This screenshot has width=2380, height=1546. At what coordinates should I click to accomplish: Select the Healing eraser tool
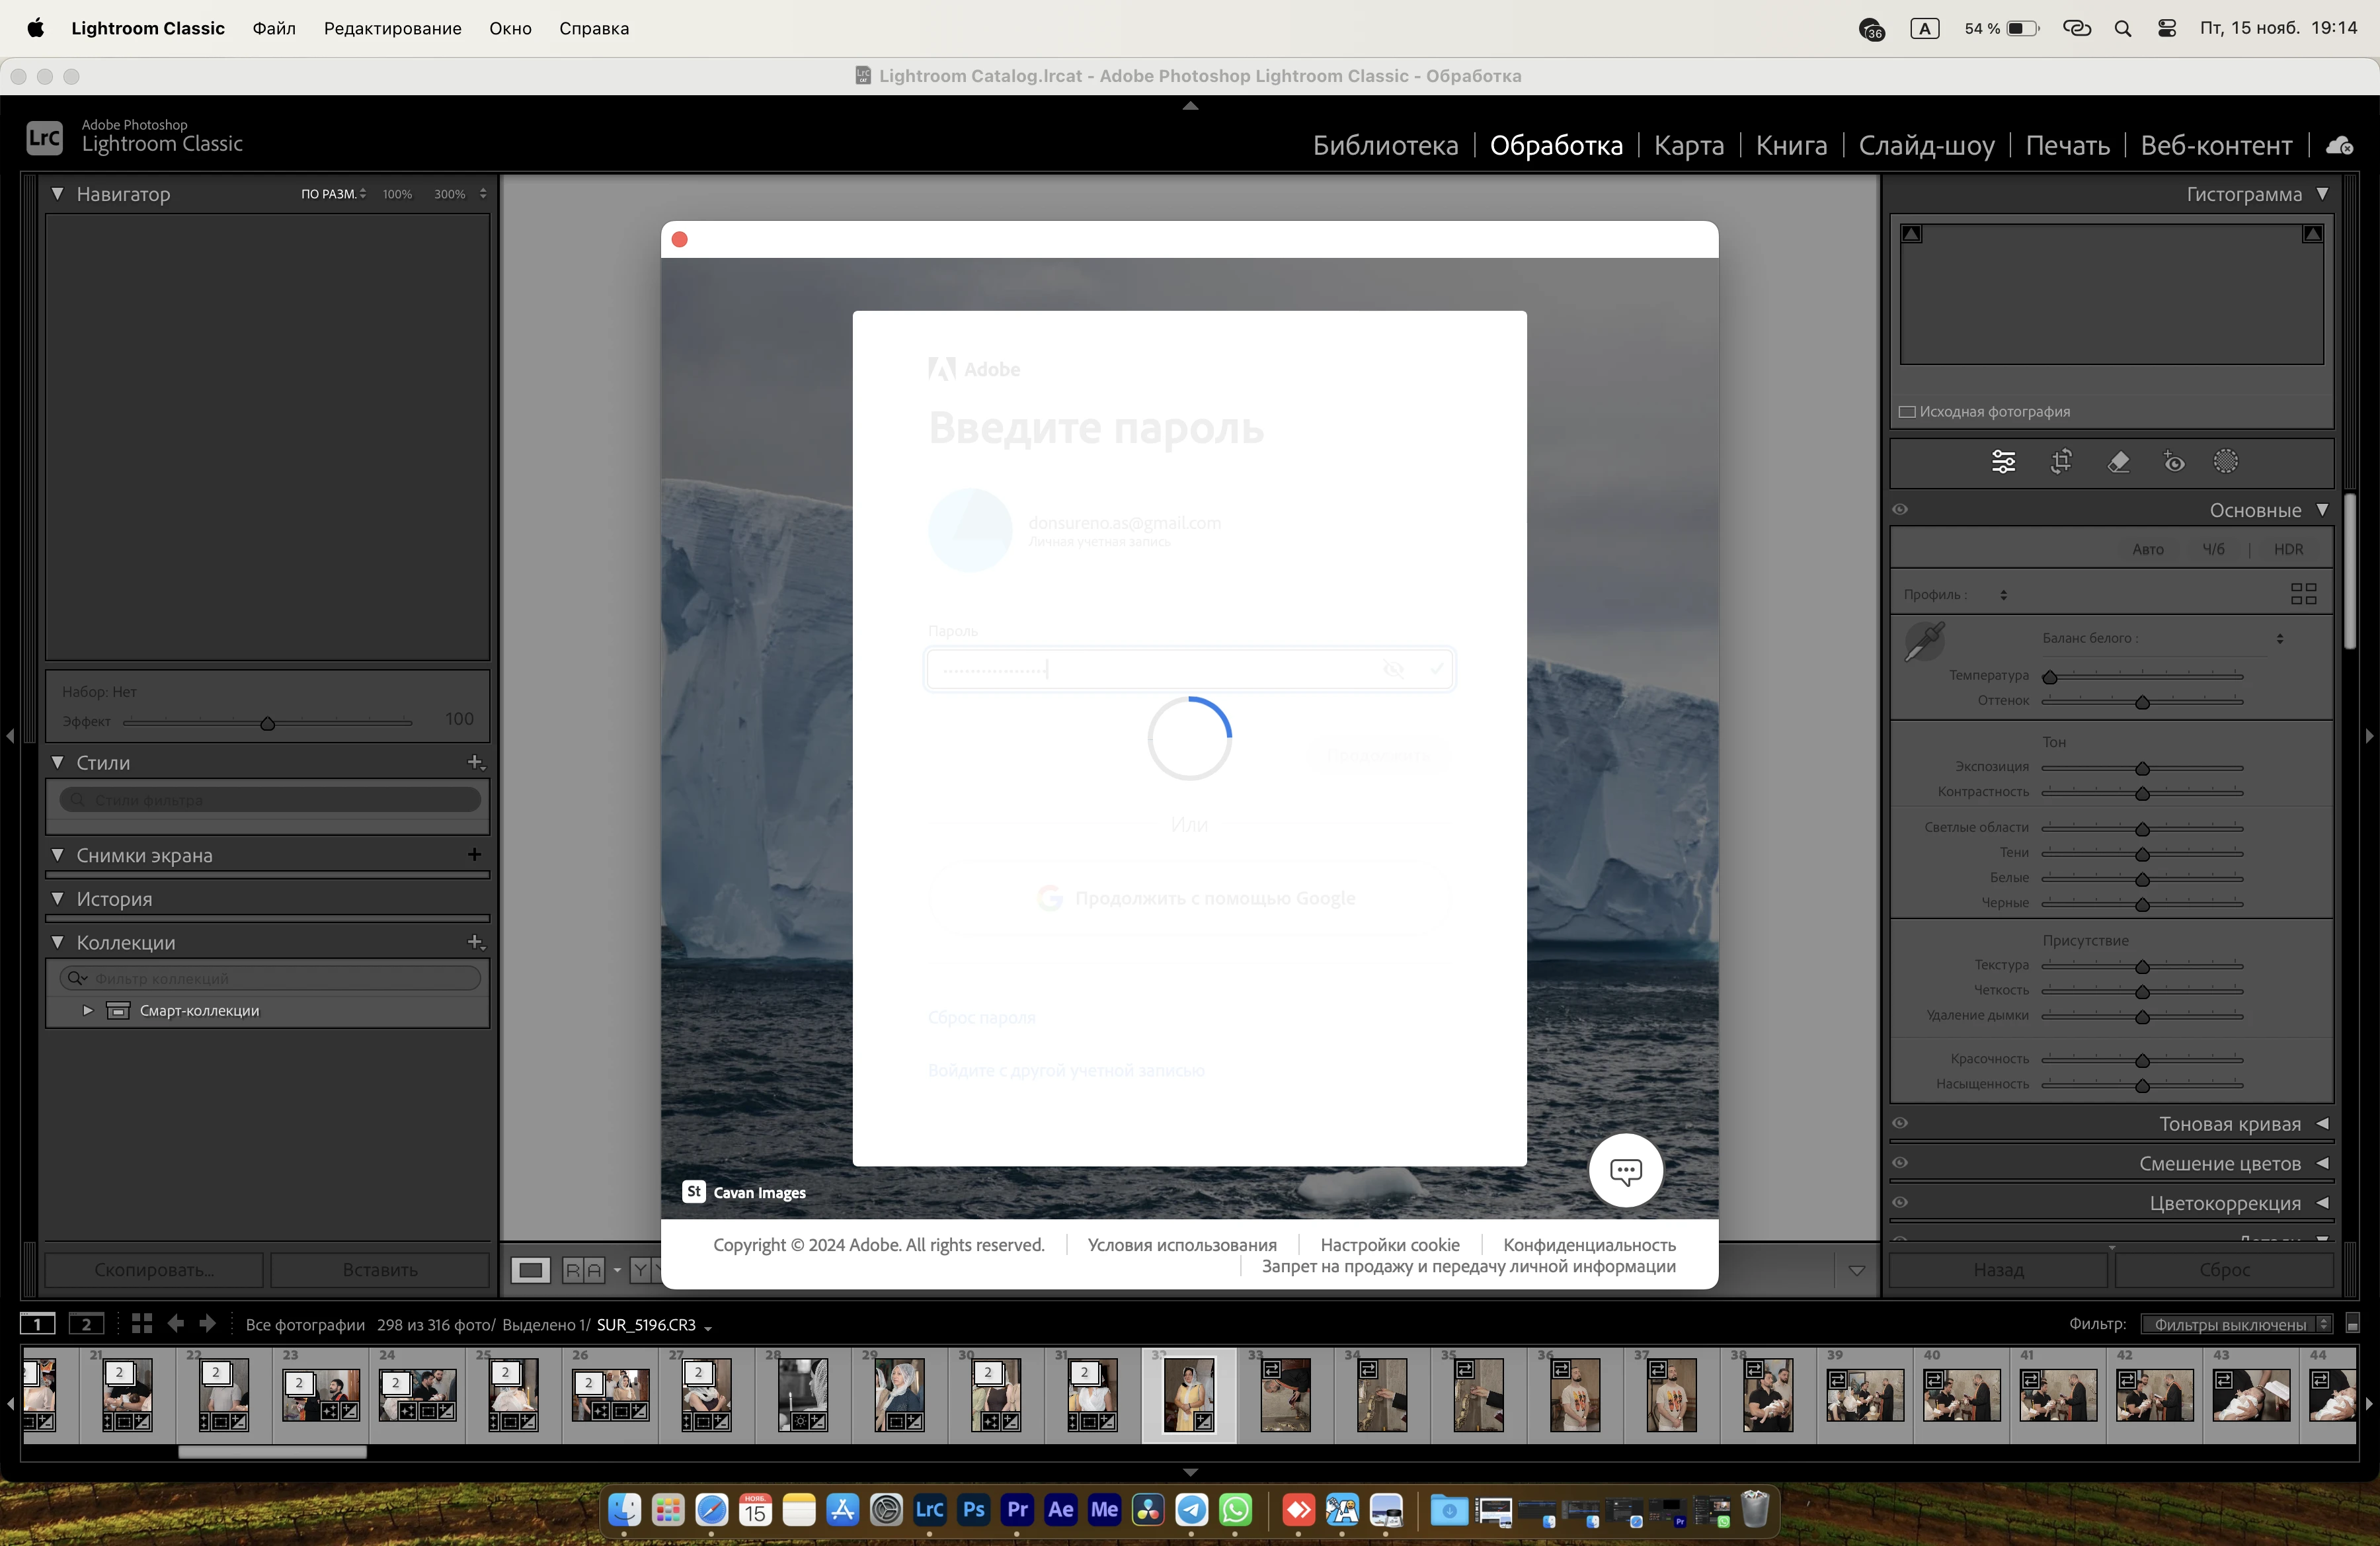pos(2118,462)
